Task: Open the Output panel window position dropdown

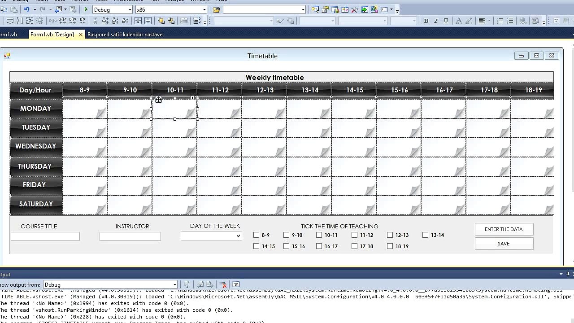Action: 561,274
